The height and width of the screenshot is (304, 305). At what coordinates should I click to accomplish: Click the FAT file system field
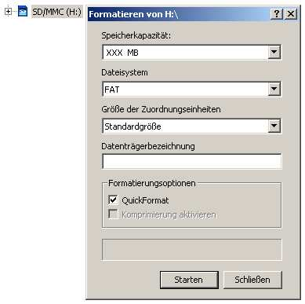pos(185,90)
